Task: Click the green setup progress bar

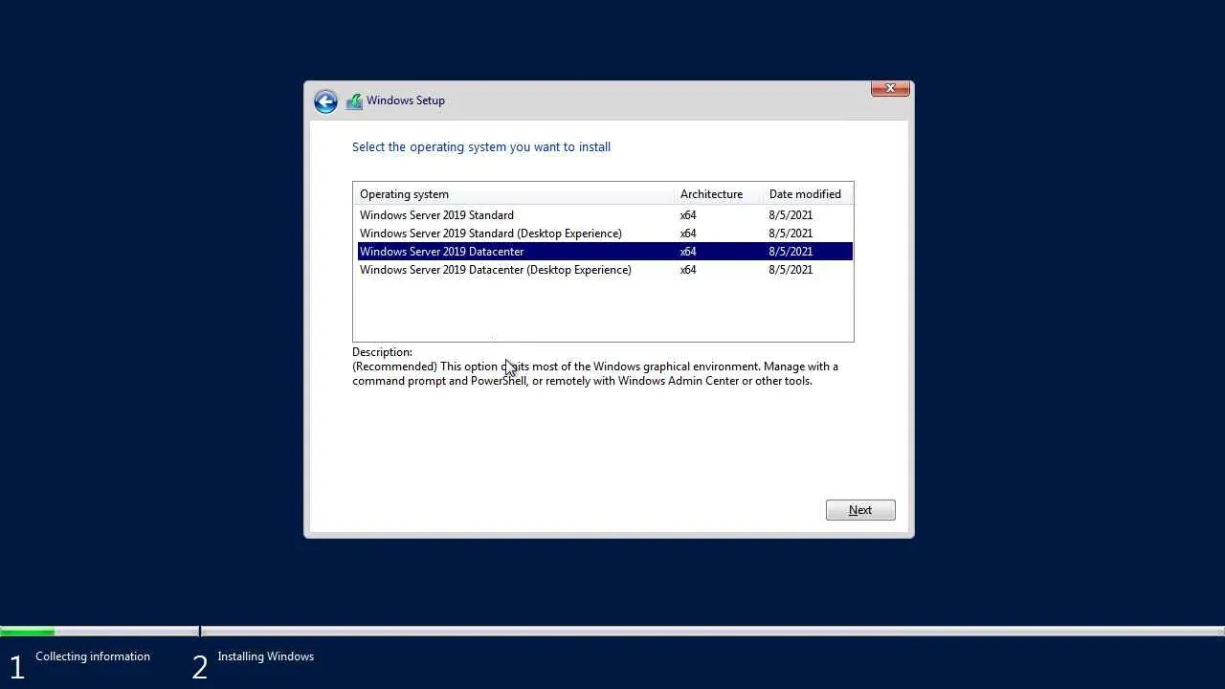Action: click(28, 631)
